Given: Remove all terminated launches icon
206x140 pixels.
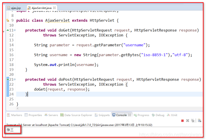Looking at the screenshot, I should pyautogui.click(x=193, y=120).
